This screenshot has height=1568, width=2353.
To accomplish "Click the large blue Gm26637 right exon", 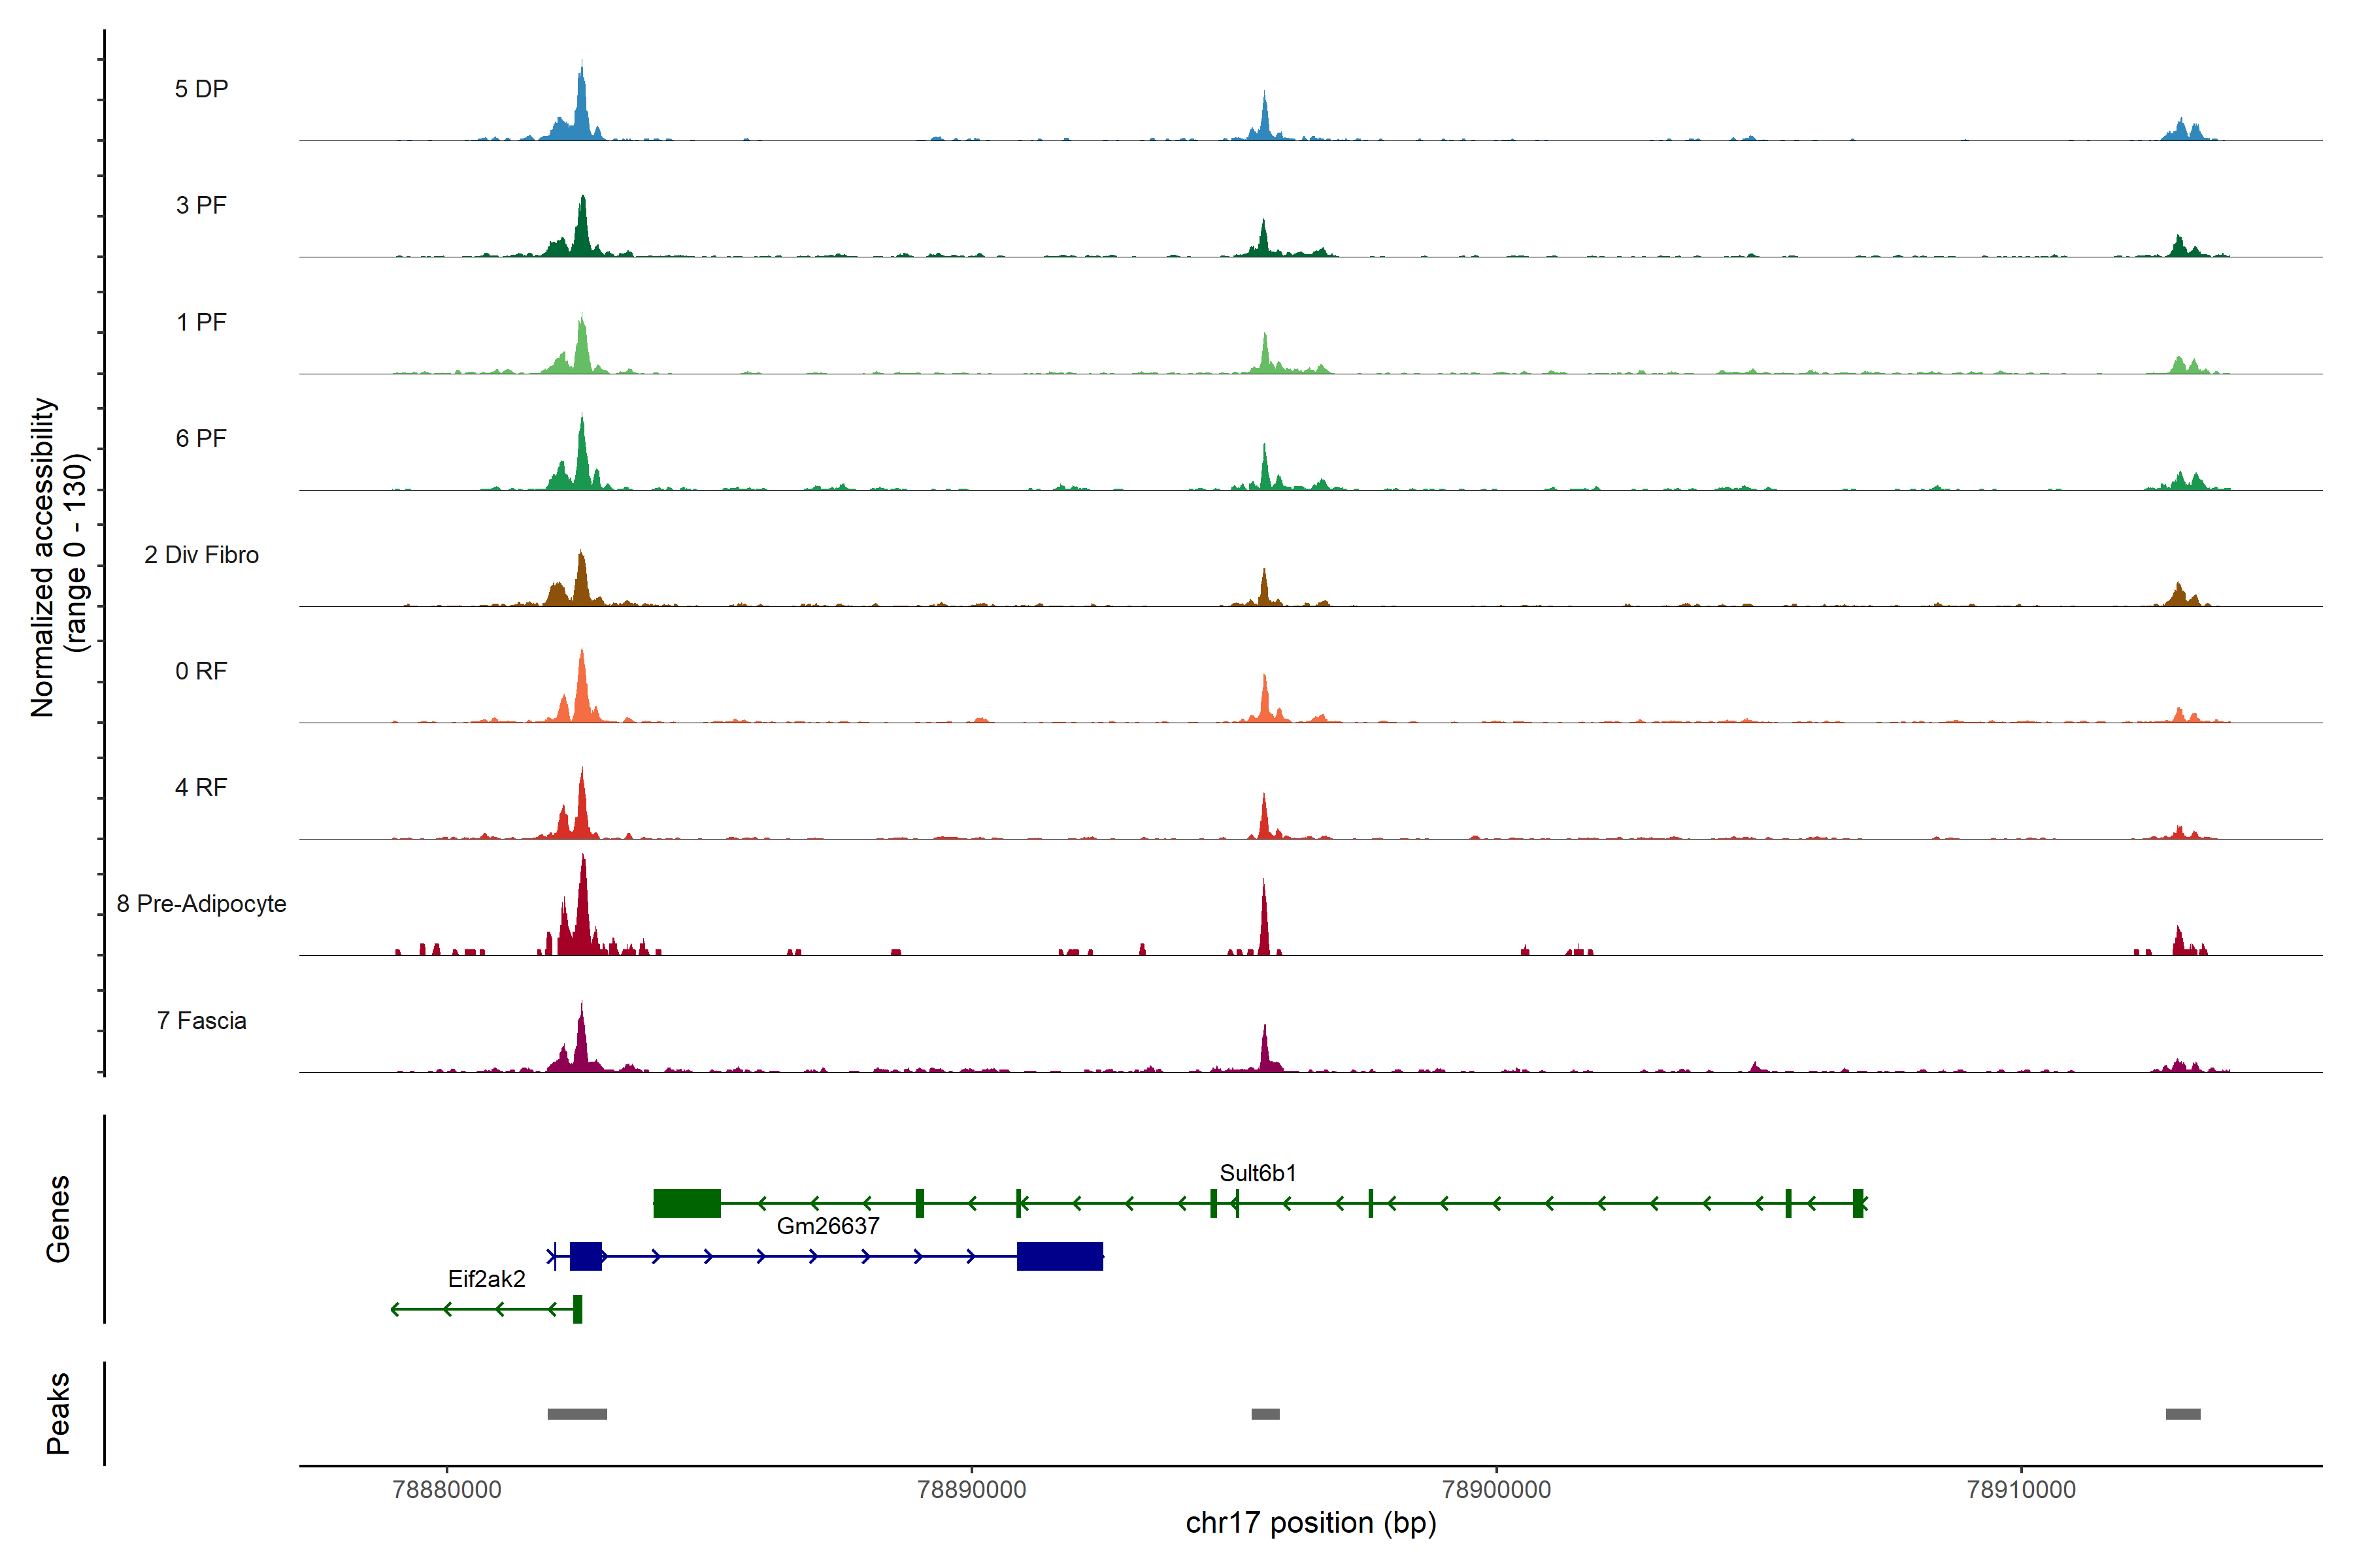I will pos(1060,1256).
